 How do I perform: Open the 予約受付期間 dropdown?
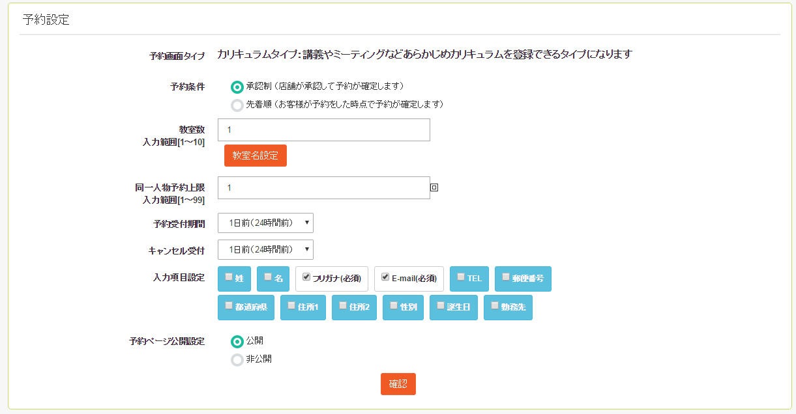tap(265, 223)
